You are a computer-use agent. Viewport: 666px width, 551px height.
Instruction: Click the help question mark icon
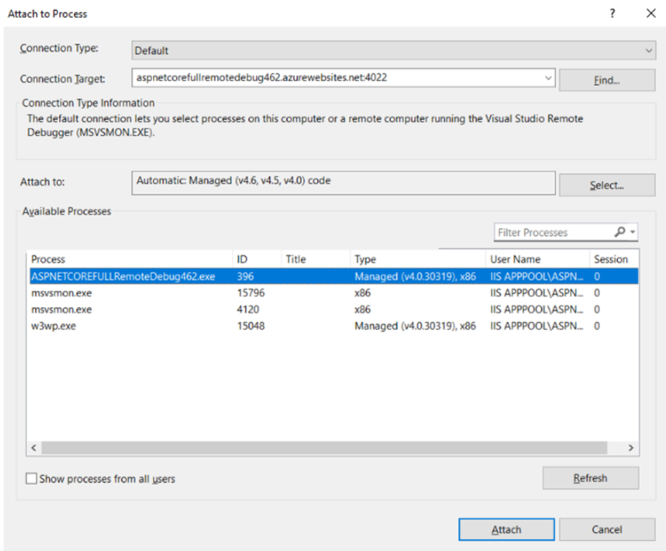click(x=612, y=14)
